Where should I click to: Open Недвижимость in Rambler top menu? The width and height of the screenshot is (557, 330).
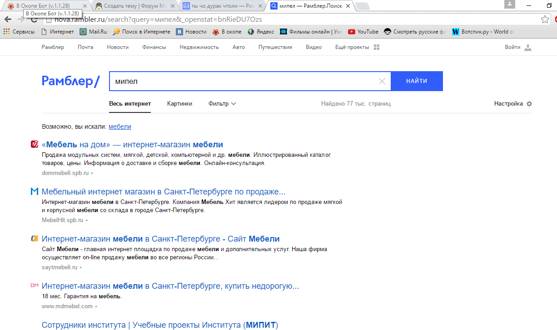point(199,47)
